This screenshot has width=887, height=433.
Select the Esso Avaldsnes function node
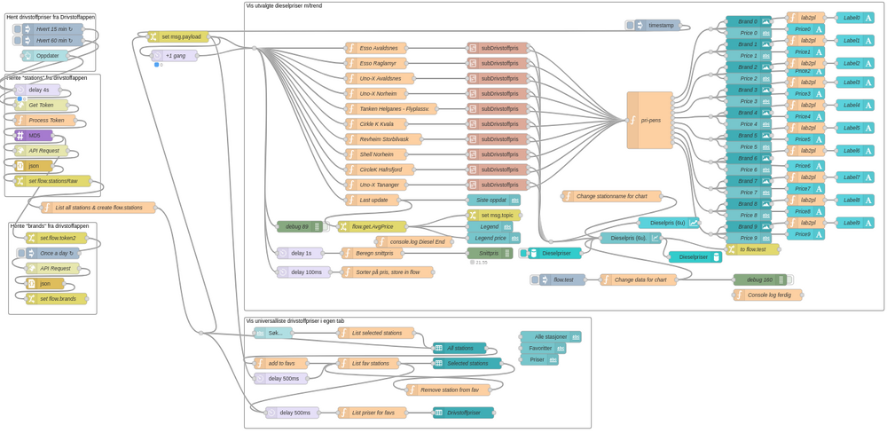(381, 48)
